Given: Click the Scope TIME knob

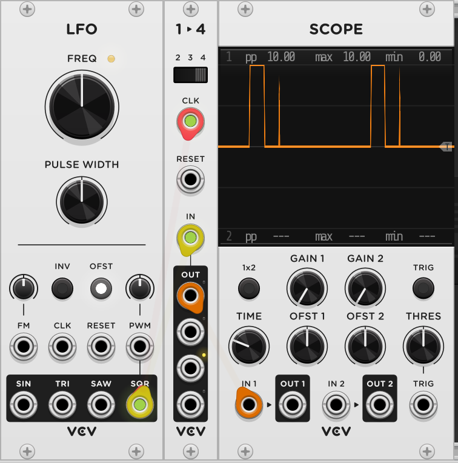Looking at the screenshot, I should click(x=249, y=346).
